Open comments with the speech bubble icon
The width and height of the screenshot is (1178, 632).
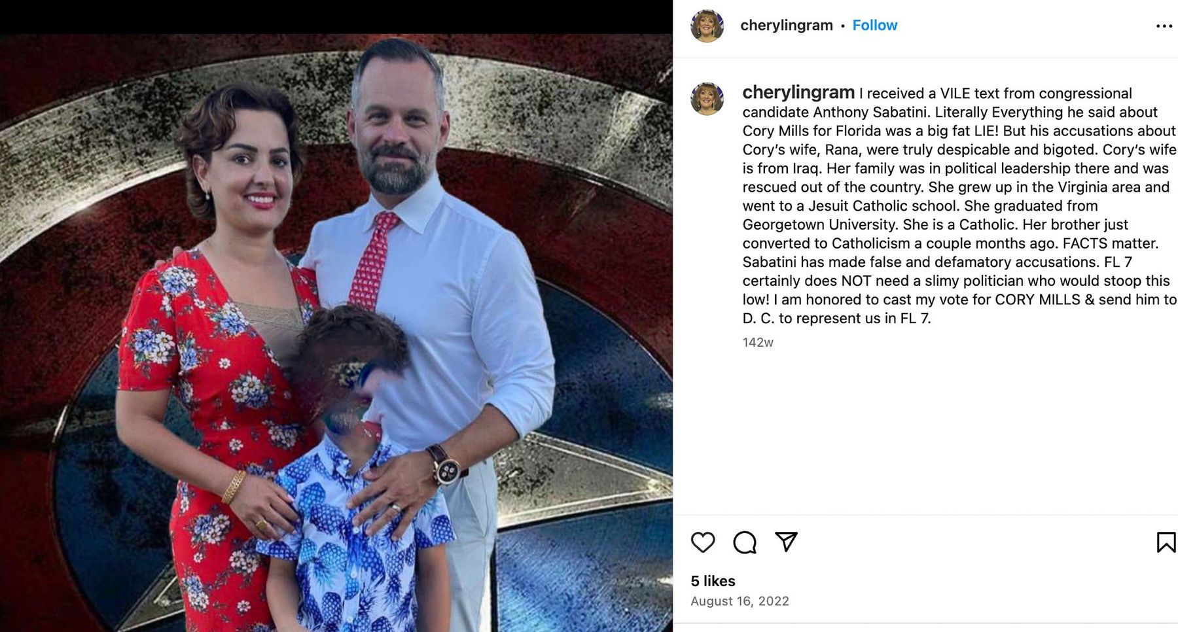tap(745, 542)
